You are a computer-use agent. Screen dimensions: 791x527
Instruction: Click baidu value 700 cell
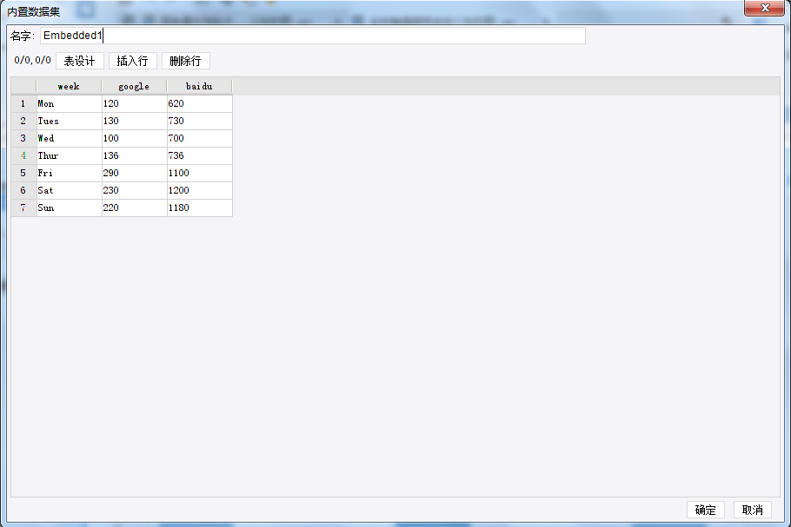click(x=200, y=139)
